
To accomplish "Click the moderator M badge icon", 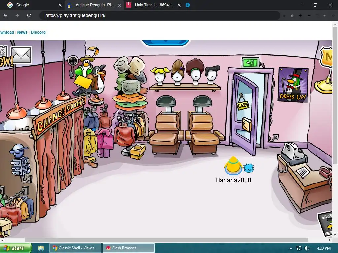I will click(x=326, y=57).
